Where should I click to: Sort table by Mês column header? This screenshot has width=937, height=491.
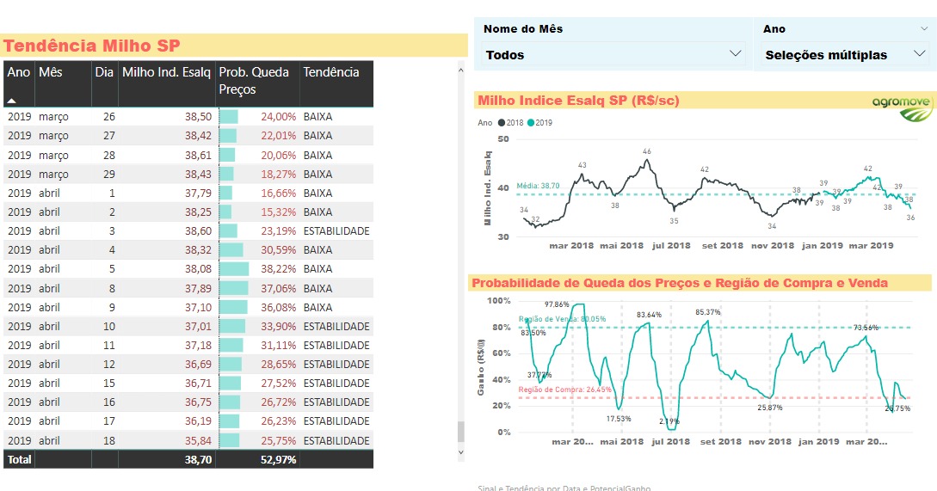[50, 71]
